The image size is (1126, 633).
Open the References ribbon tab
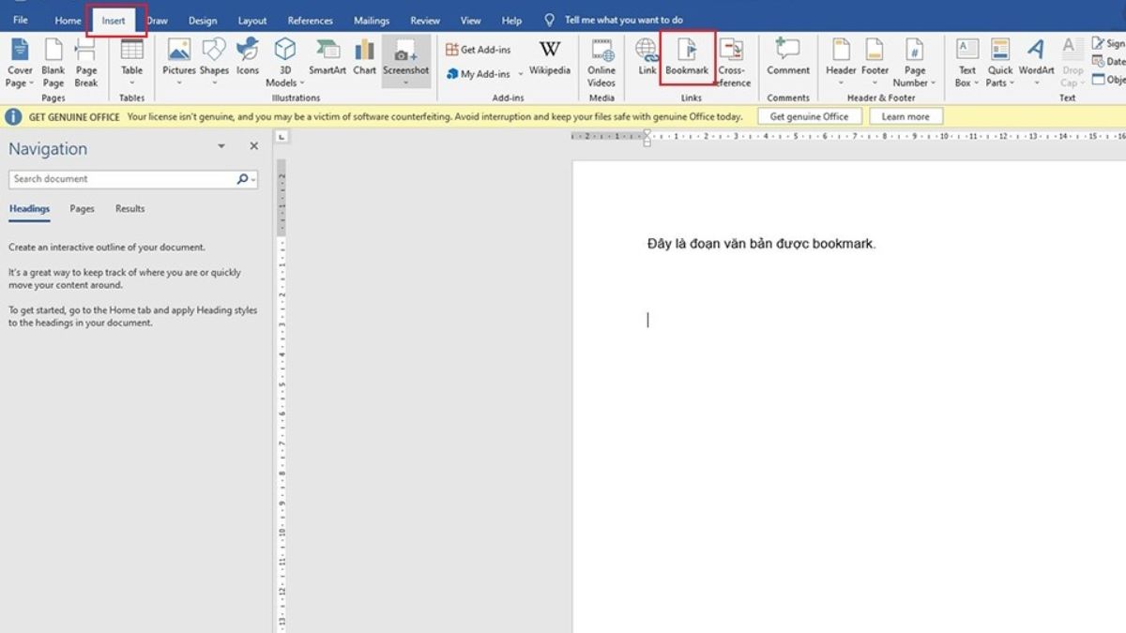point(310,21)
